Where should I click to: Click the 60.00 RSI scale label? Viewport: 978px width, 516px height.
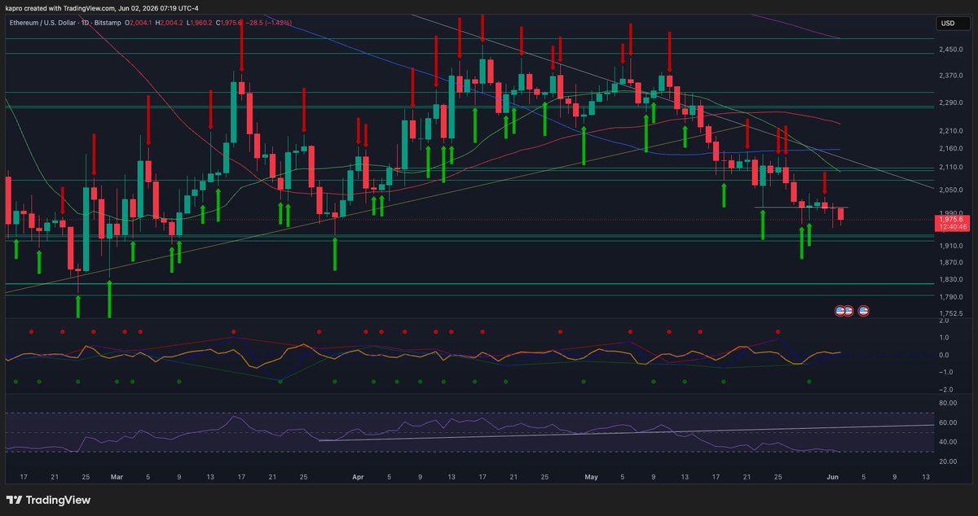click(948, 422)
